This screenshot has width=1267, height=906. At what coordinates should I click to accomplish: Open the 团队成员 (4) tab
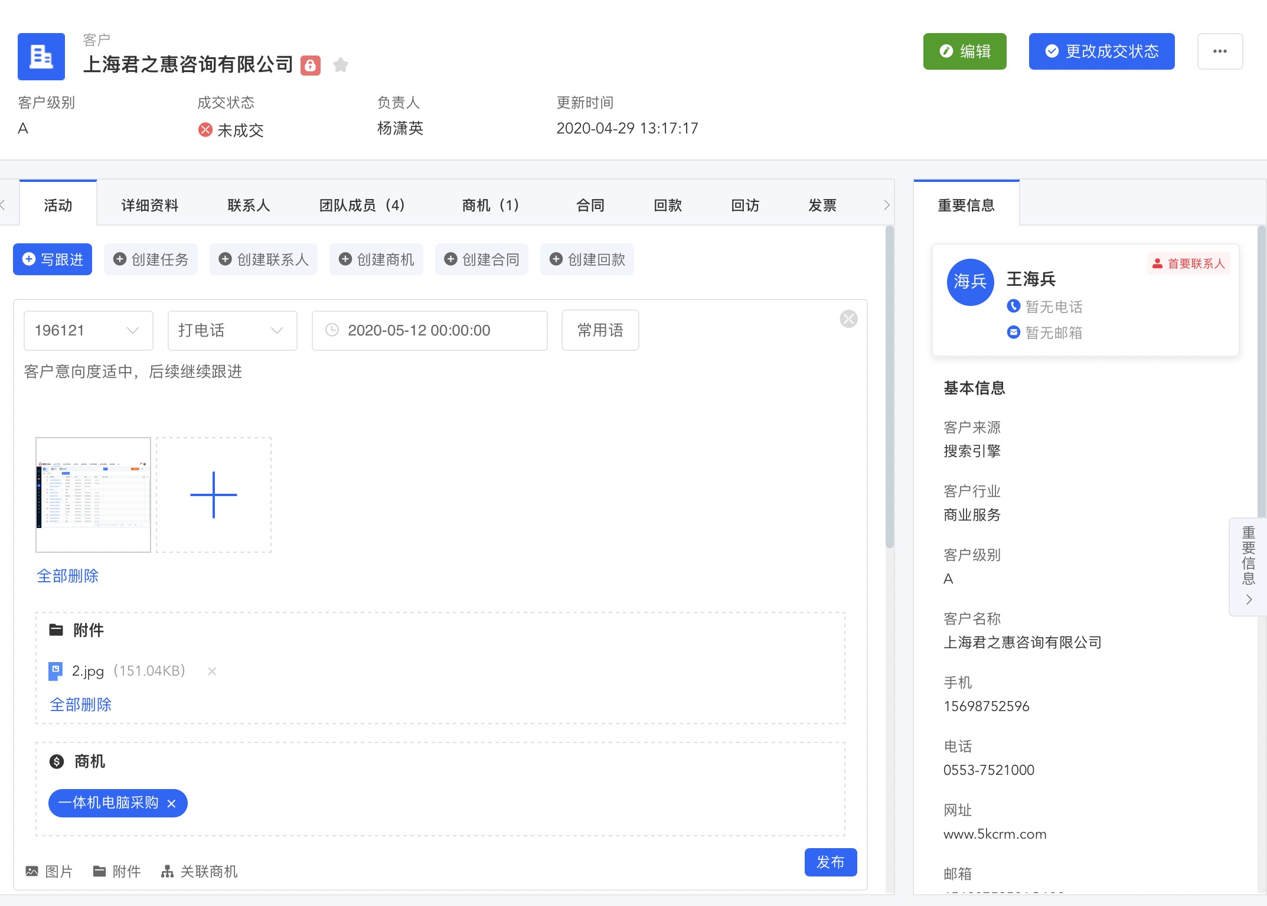coord(362,205)
